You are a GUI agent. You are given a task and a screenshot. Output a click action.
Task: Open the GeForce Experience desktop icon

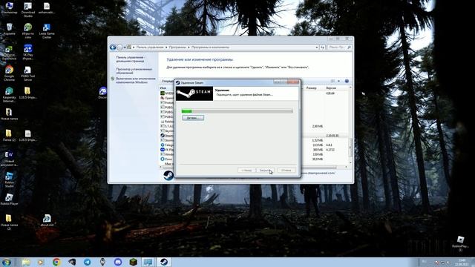coord(9,52)
